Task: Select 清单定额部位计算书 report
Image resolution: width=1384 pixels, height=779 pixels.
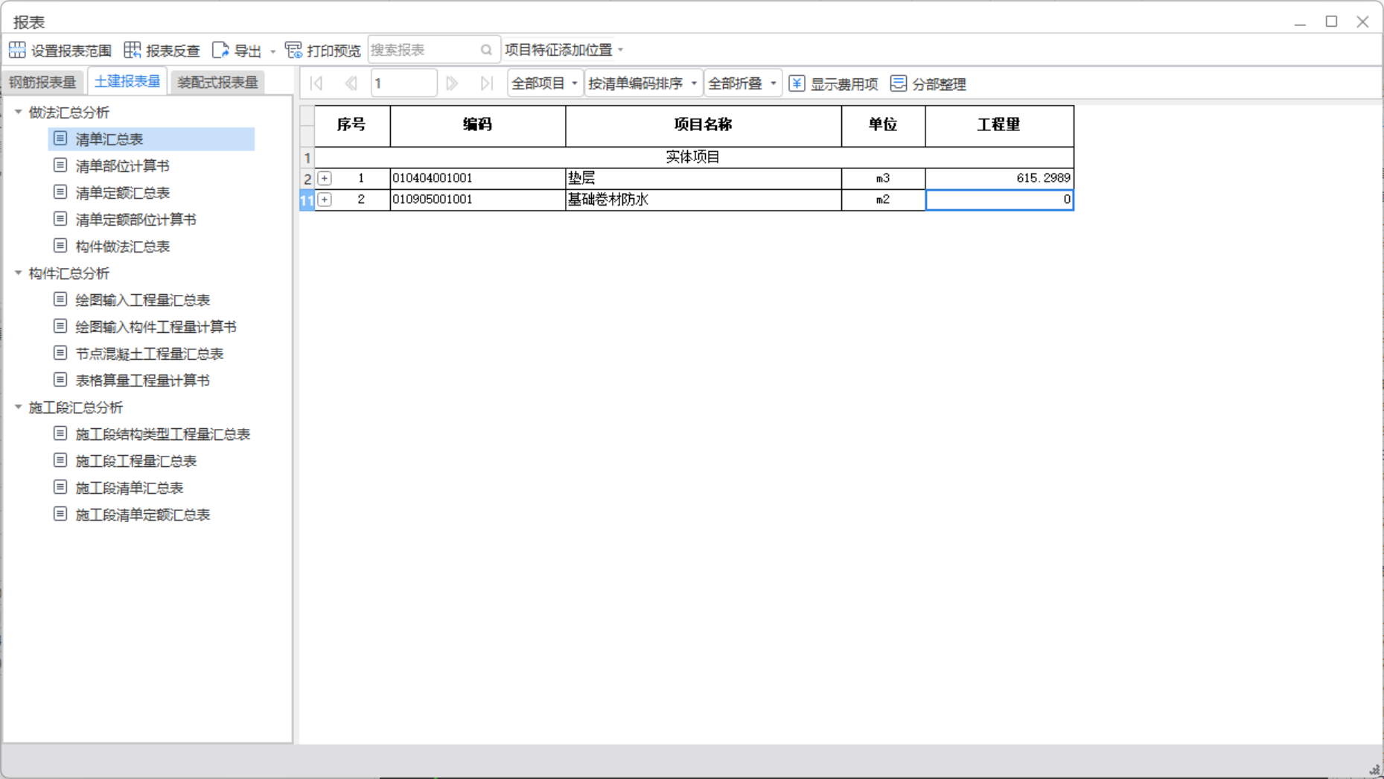Action: (135, 220)
